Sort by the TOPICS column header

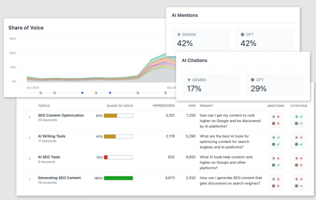pyautogui.click(x=44, y=106)
